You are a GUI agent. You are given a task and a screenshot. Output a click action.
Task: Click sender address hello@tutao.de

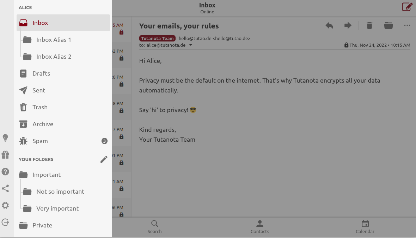(214, 38)
